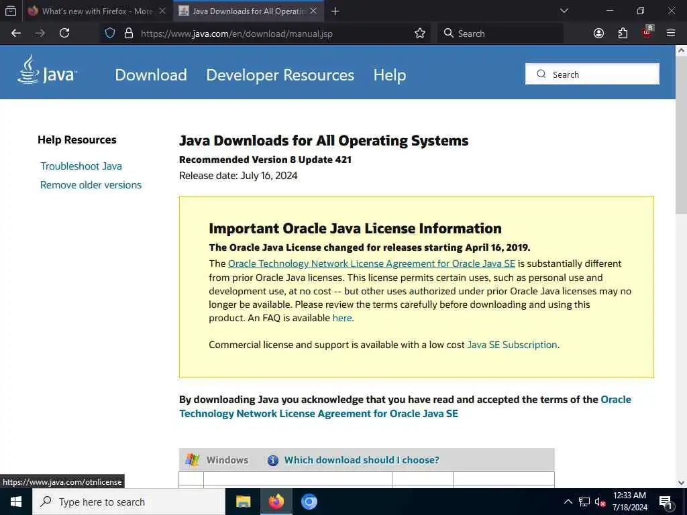The image size is (687, 515).
Task: Show hidden system tray icons
Action: [x=568, y=502]
